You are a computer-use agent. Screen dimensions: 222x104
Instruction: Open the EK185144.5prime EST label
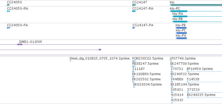click(x=185, y=84)
